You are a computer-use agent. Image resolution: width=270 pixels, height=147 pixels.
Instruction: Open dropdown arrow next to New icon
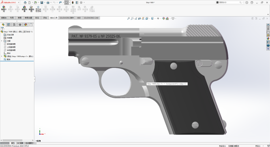coord(32,2)
